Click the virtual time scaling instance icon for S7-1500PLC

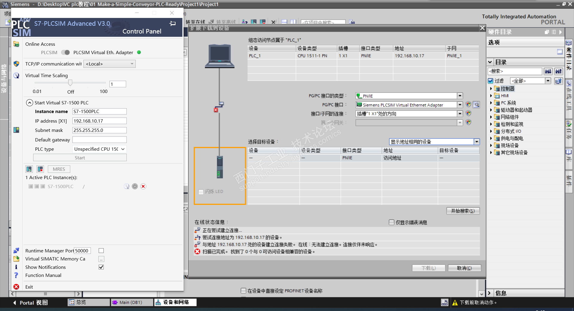127,186
